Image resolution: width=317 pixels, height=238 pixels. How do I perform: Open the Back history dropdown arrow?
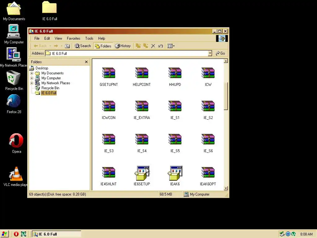(50, 46)
